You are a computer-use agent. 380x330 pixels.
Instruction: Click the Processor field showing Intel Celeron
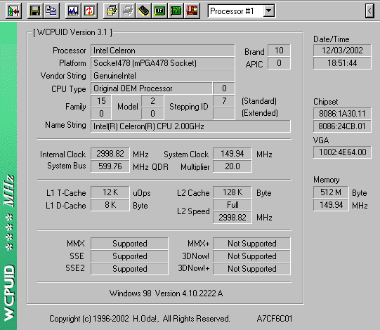(163, 51)
